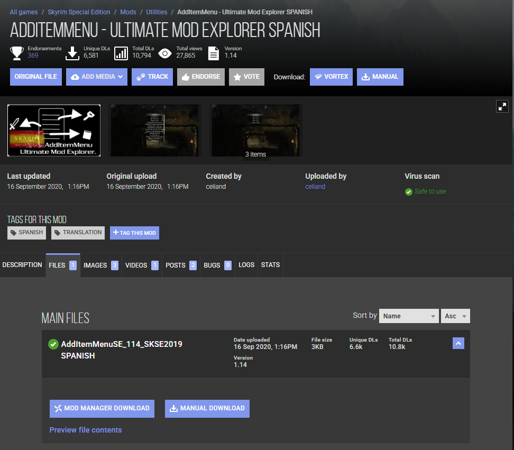Click the green file verified checkmark icon
This screenshot has width=514, height=450.
click(x=53, y=344)
